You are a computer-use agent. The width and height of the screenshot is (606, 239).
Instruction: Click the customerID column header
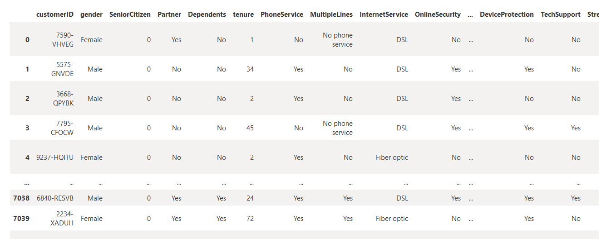[55, 14]
